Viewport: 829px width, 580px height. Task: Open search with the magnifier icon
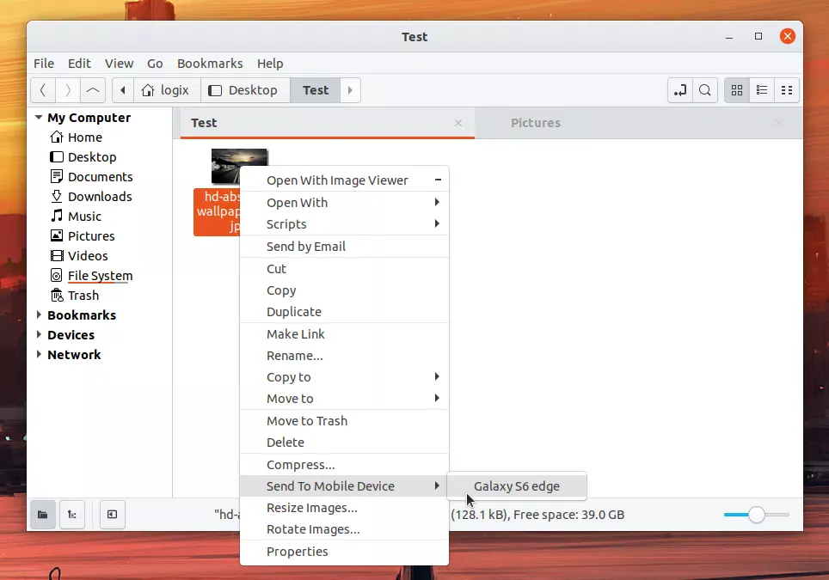click(705, 90)
